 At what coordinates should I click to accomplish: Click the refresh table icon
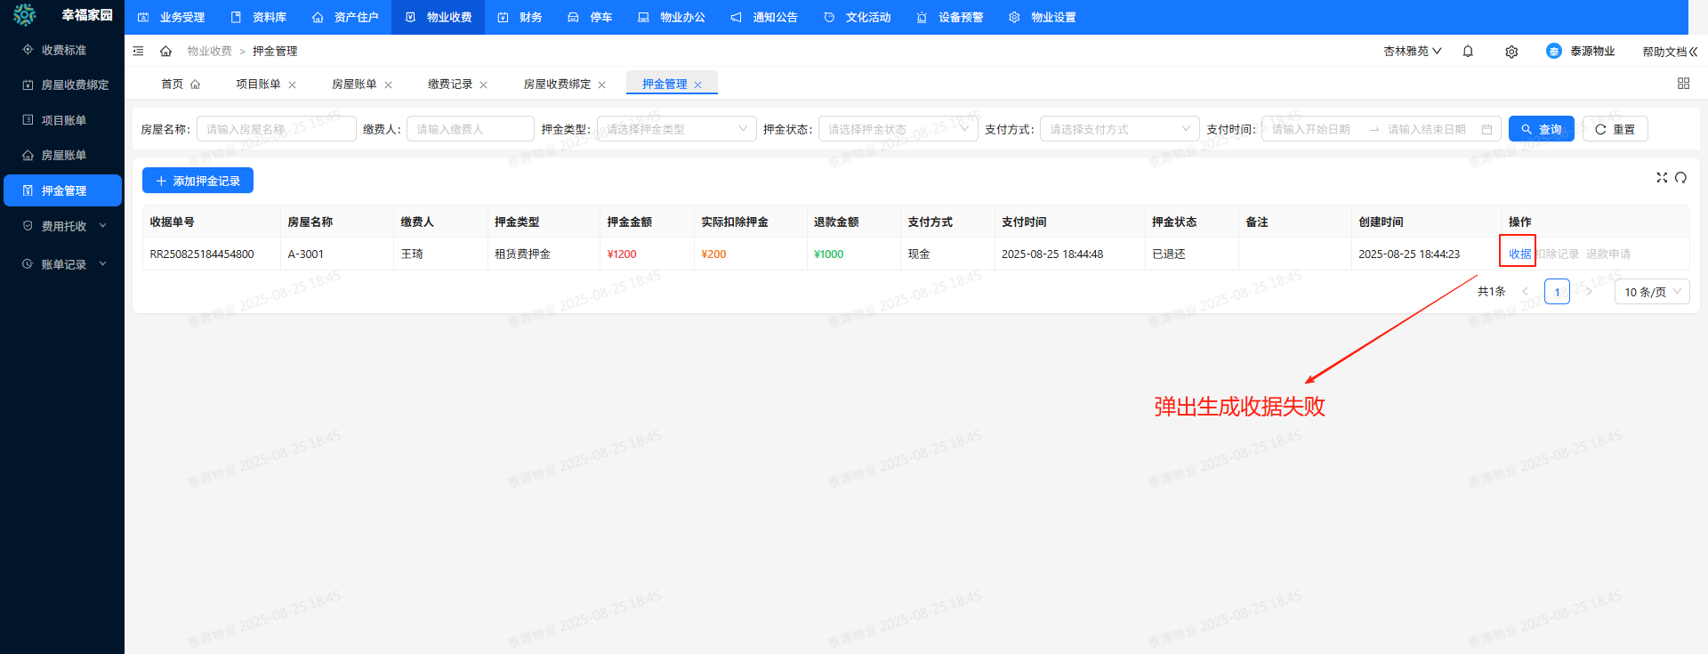pyautogui.click(x=1680, y=178)
